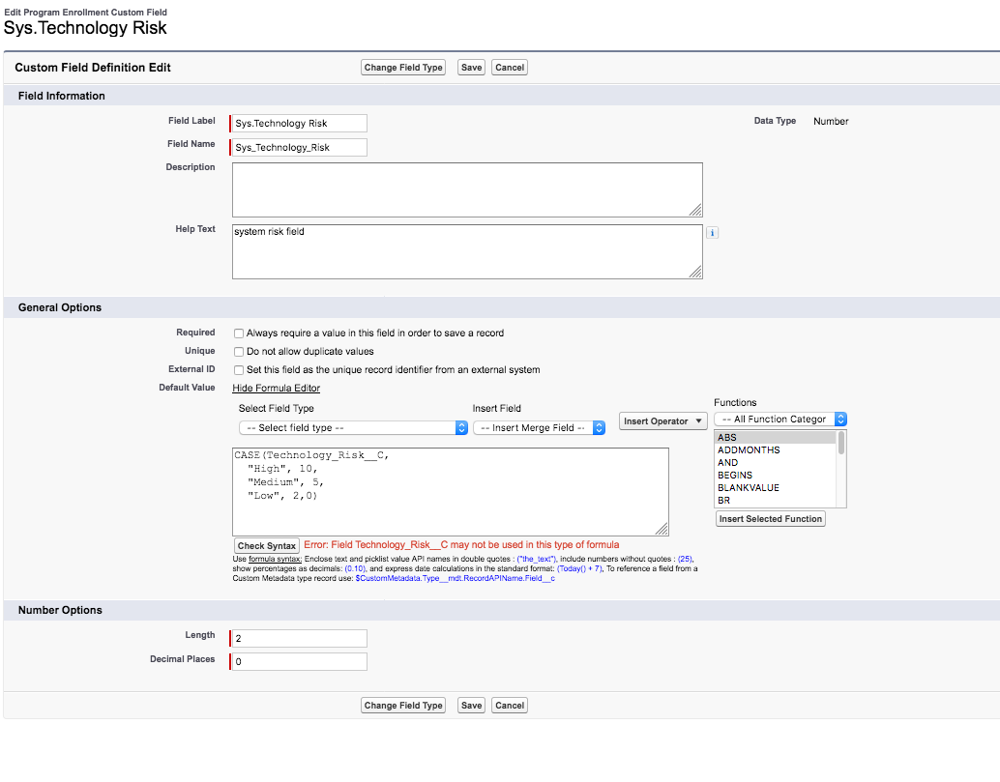Image resolution: width=1000 pixels, height=782 pixels.
Task: Tick the External ID checkbox
Action: pos(239,370)
